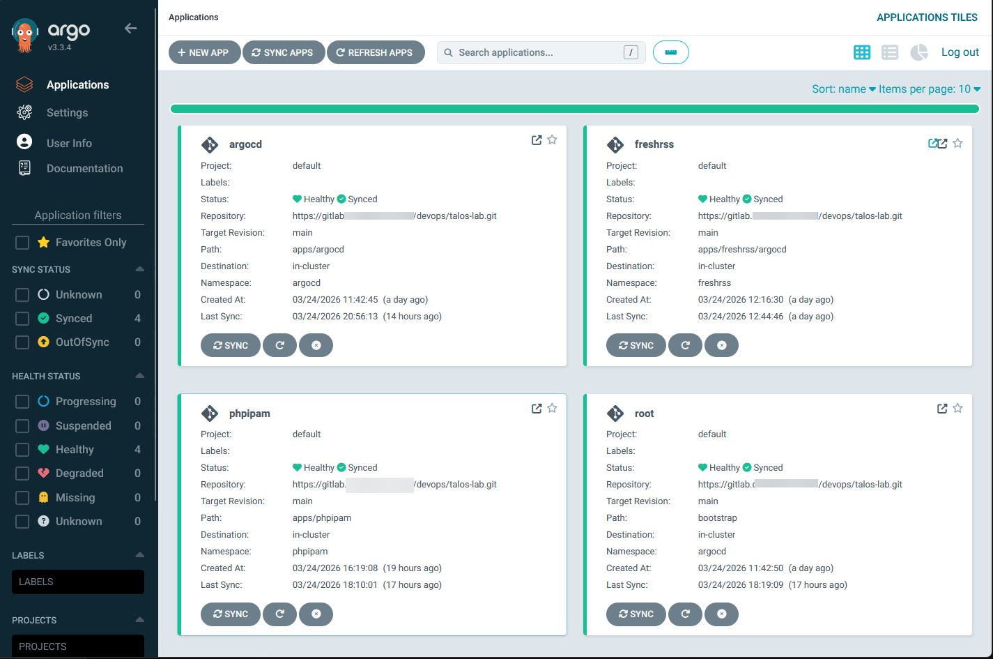
Task: Click the green health status bar
Action: pyautogui.click(x=575, y=109)
